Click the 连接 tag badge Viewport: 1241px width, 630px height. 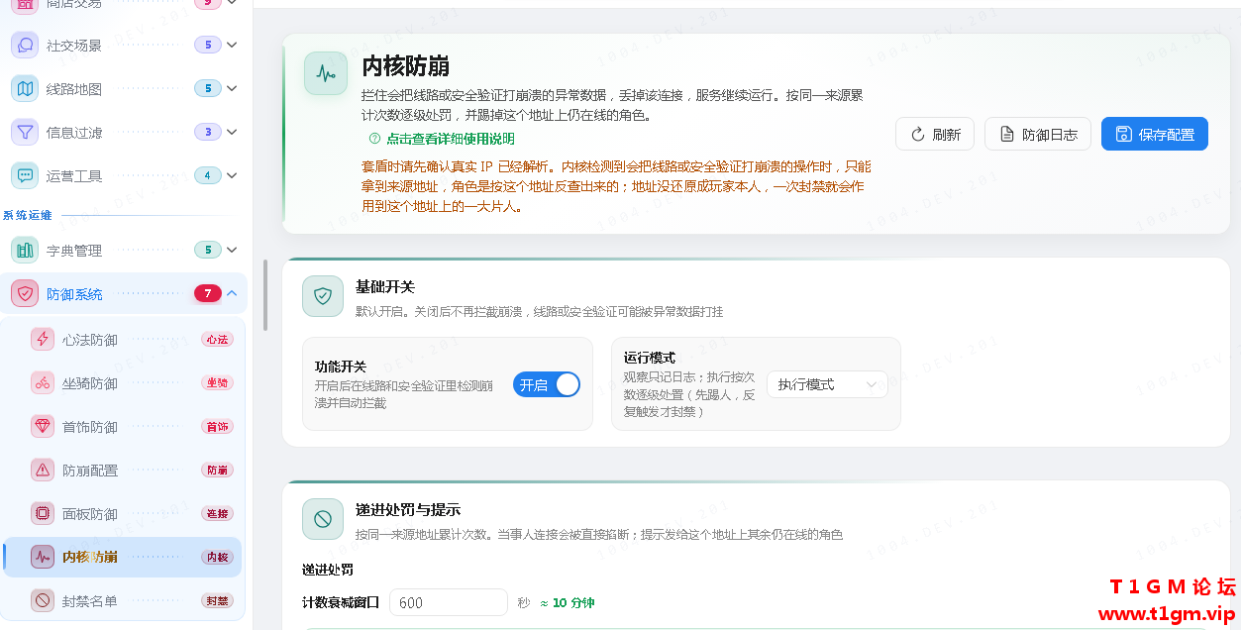pyautogui.click(x=217, y=513)
